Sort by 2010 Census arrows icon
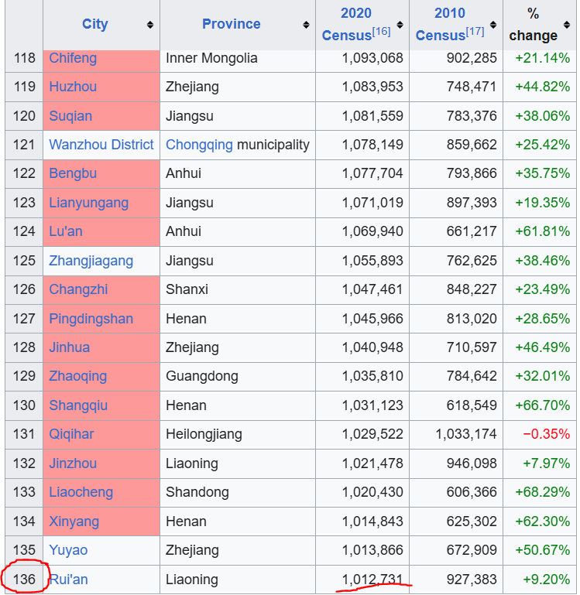This screenshot has height=595, width=580. pos(493,25)
